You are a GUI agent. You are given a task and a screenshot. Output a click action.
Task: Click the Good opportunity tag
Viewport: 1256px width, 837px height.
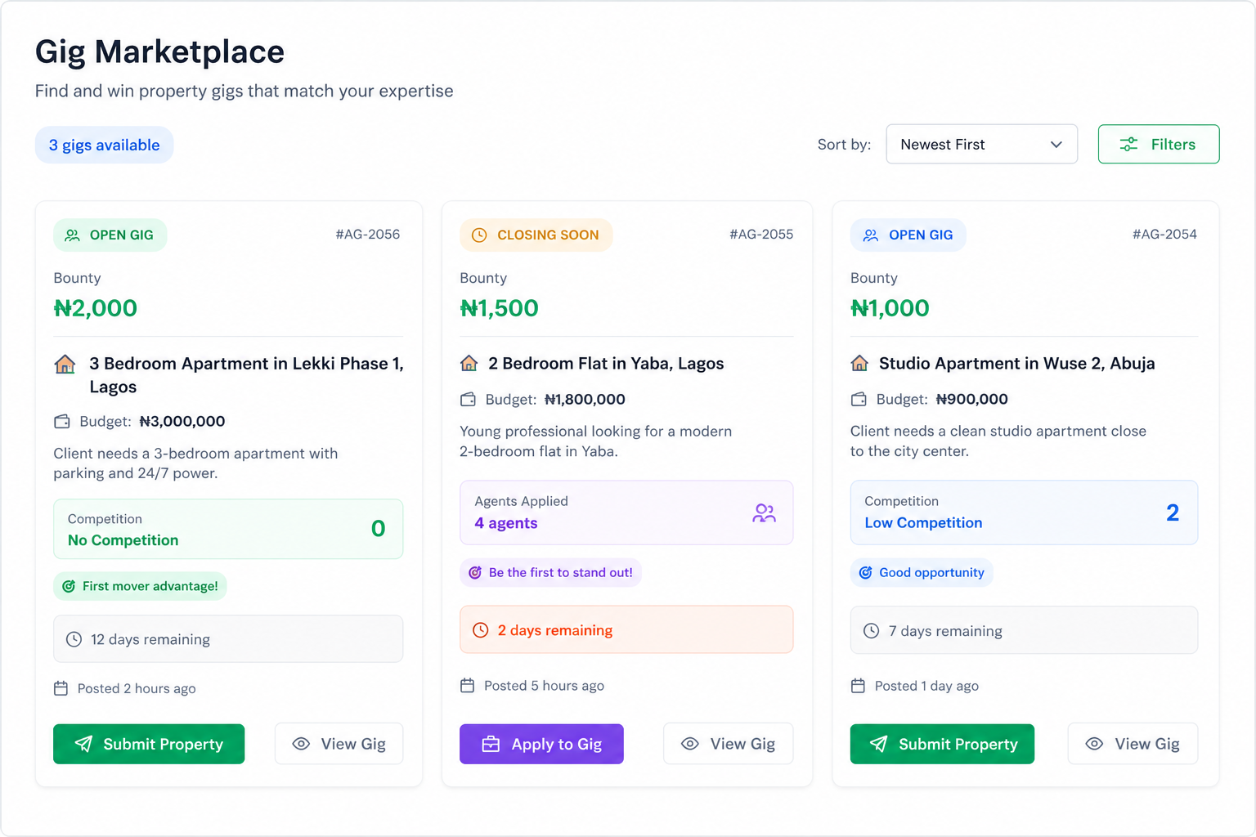(x=922, y=572)
